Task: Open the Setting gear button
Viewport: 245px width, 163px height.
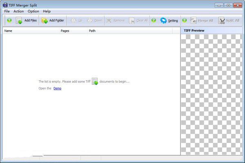Action: (169, 20)
